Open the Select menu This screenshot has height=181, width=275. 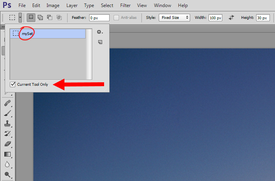point(107,6)
